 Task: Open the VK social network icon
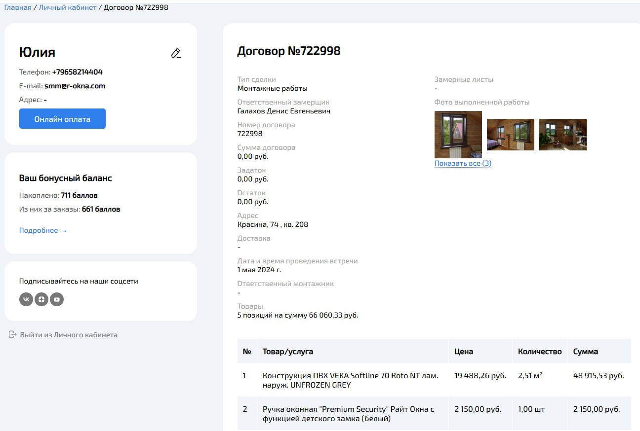coord(26,299)
